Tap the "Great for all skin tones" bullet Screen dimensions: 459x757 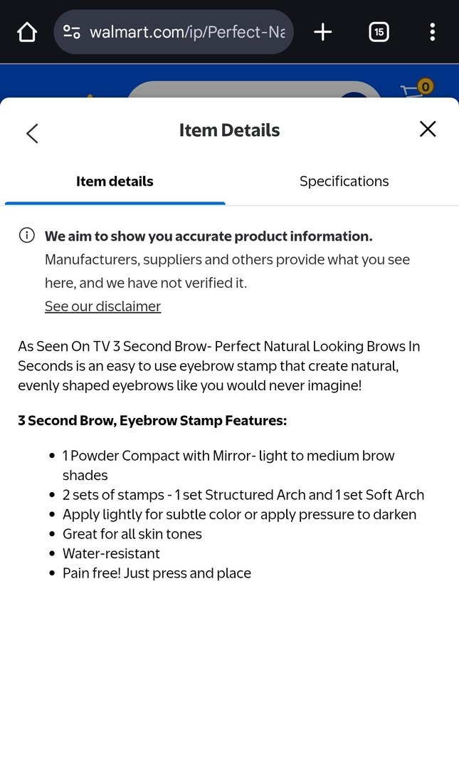pyautogui.click(x=132, y=534)
